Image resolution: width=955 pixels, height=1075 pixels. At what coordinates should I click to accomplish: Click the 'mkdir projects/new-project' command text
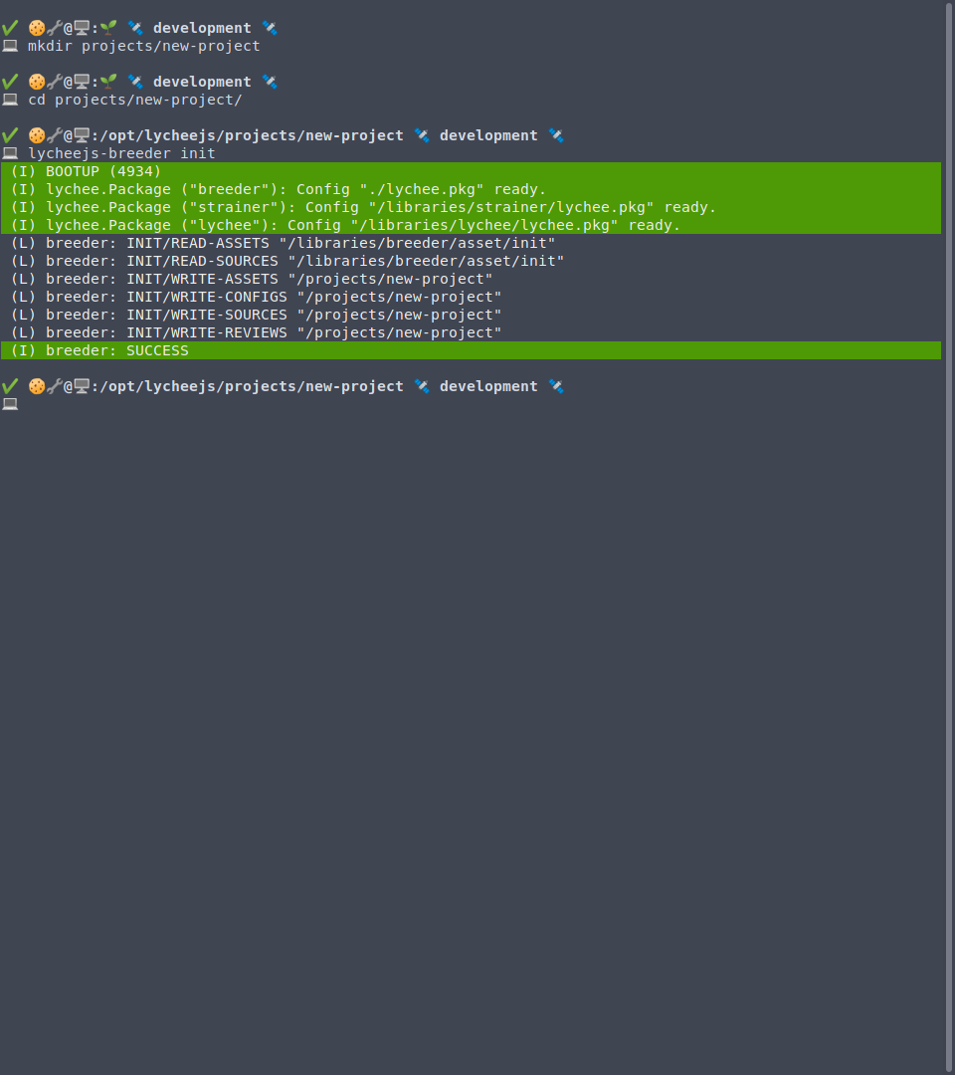point(144,46)
